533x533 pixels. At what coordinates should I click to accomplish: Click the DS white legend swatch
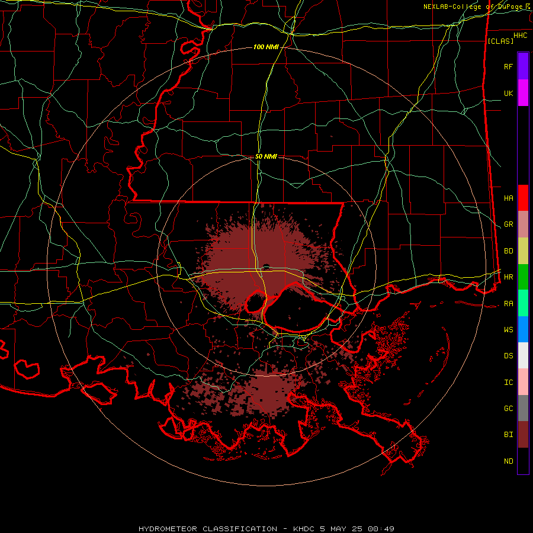point(523,355)
